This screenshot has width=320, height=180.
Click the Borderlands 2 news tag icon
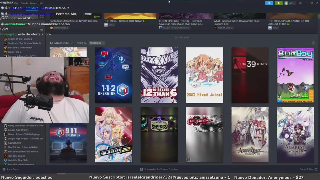tap(51, 28)
